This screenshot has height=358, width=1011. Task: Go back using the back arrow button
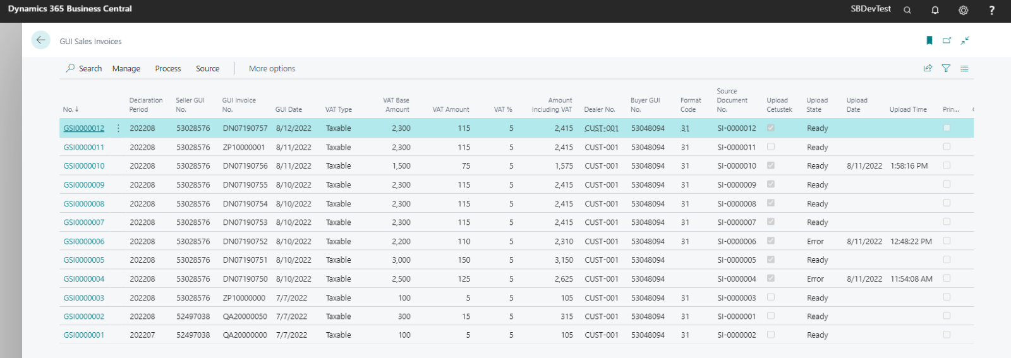tap(40, 40)
